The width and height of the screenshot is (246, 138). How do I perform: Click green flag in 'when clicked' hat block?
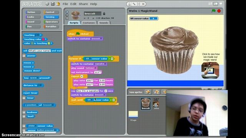point(78,34)
